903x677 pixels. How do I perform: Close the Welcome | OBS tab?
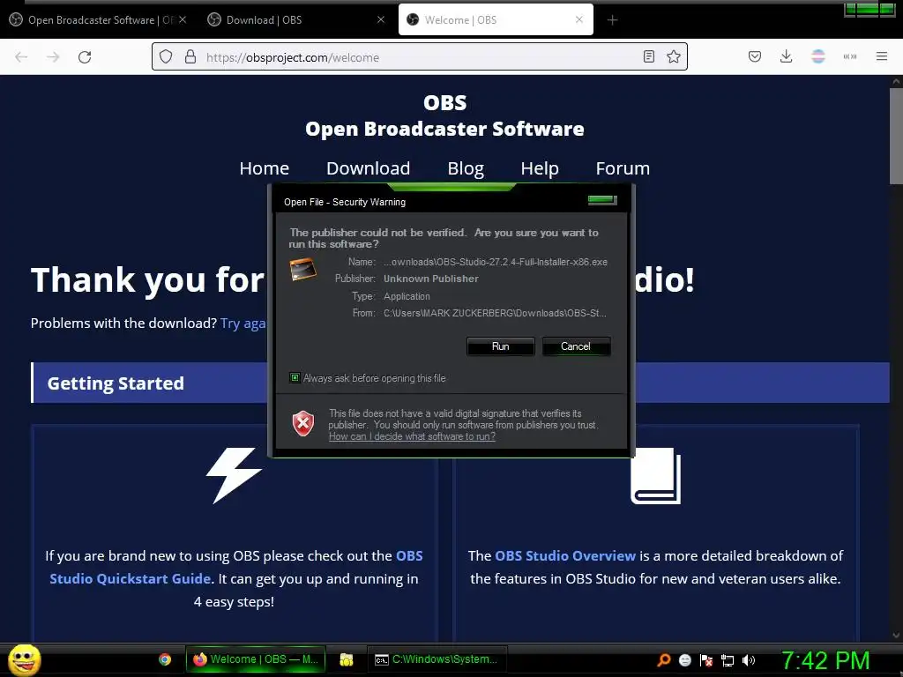579,19
